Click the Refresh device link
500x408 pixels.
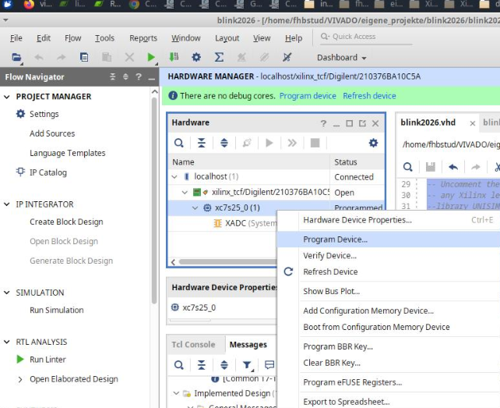[x=368, y=96]
